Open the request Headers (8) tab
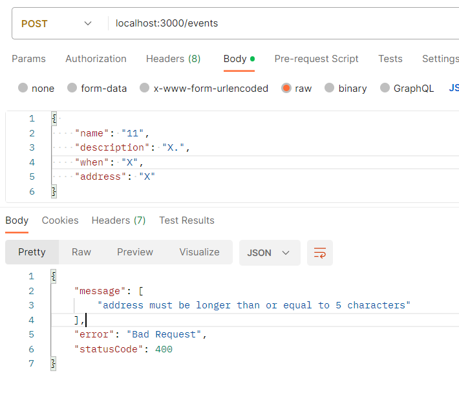The height and width of the screenshot is (395, 459). click(x=173, y=59)
